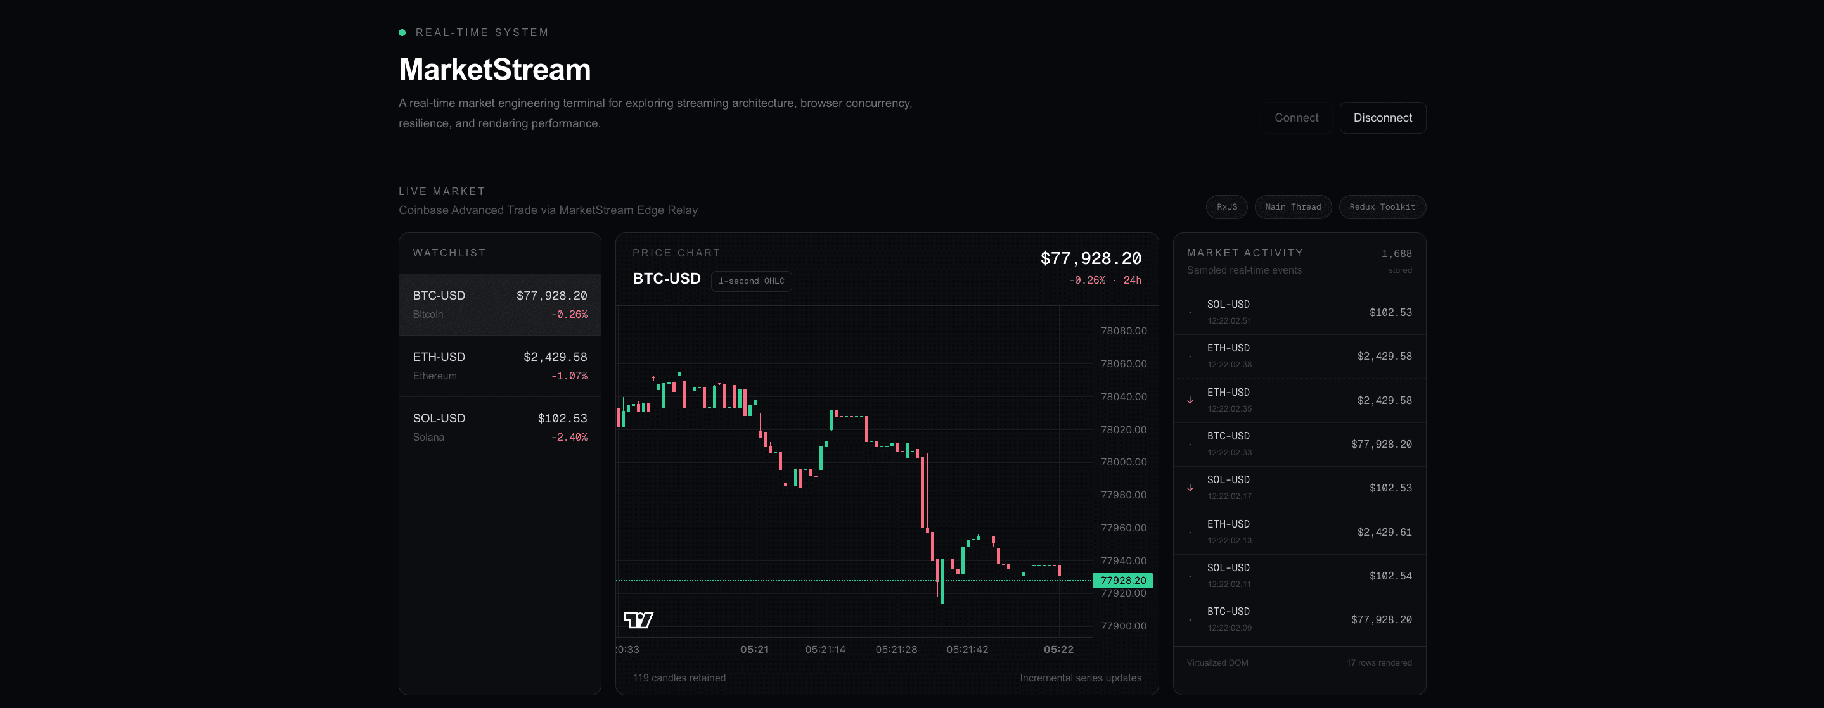Open the BTC-USD event at 12:22:02.33
Image resolution: width=1824 pixels, height=708 pixels.
click(x=1299, y=443)
